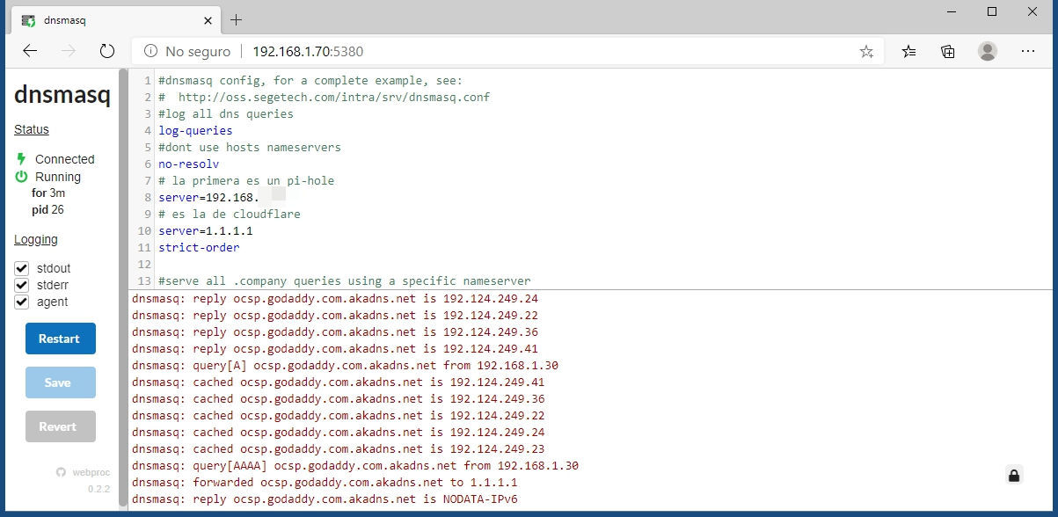
Task: Click the lock icon in log panel
Action: pos(1014,476)
